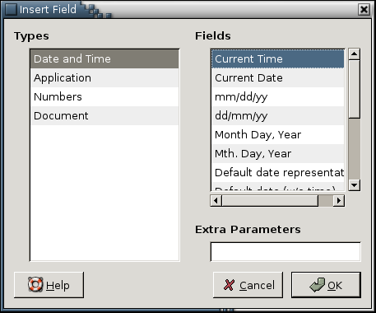The width and height of the screenshot is (376, 313).
Task: Choose the Current Date field
Action: (278, 78)
